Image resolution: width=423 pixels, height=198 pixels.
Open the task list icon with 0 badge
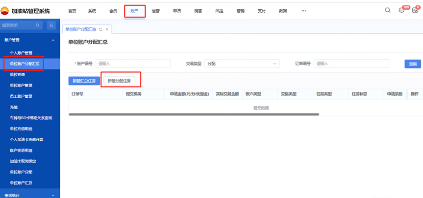click(x=415, y=11)
